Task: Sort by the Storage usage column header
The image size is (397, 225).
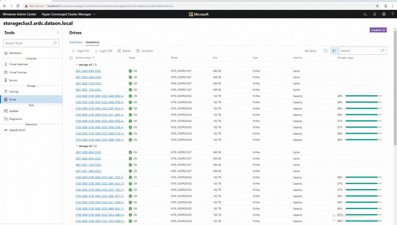Action: pos(345,58)
